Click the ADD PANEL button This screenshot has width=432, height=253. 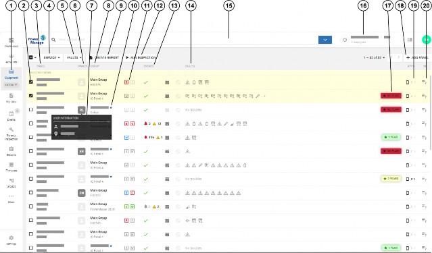click(417, 57)
